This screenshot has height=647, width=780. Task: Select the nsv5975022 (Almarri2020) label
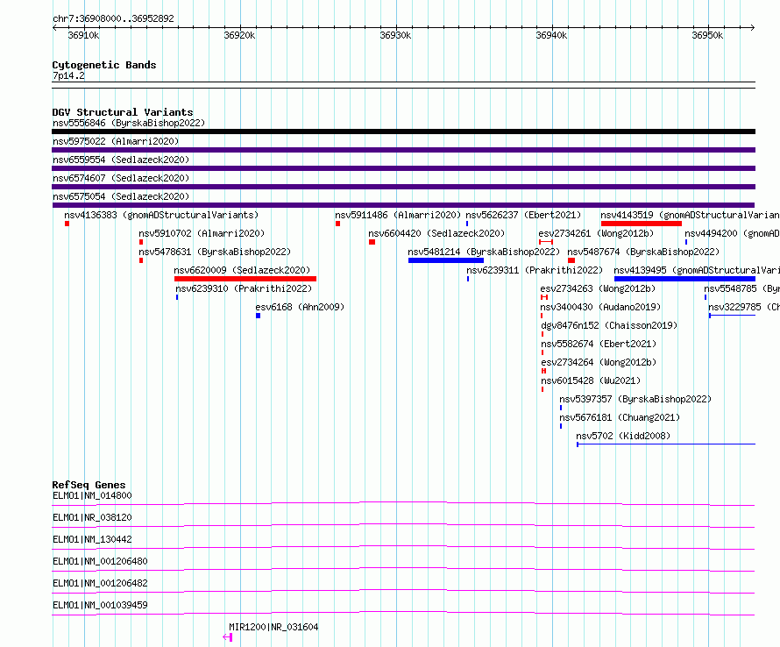116,141
